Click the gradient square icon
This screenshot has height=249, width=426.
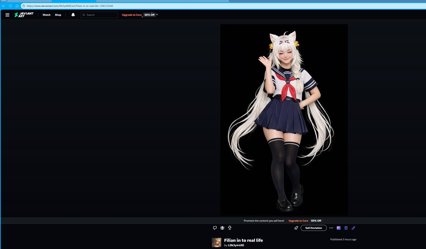pyautogui.click(x=339, y=228)
